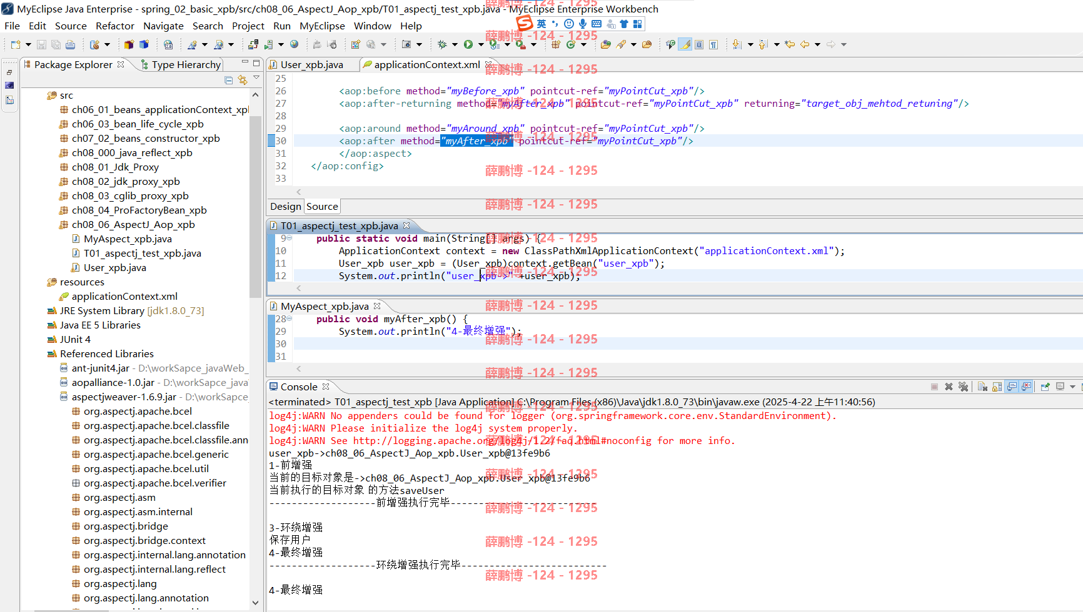Toggle Show Console on Standard Out
Image resolution: width=1083 pixels, height=612 pixels.
(x=1012, y=387)
